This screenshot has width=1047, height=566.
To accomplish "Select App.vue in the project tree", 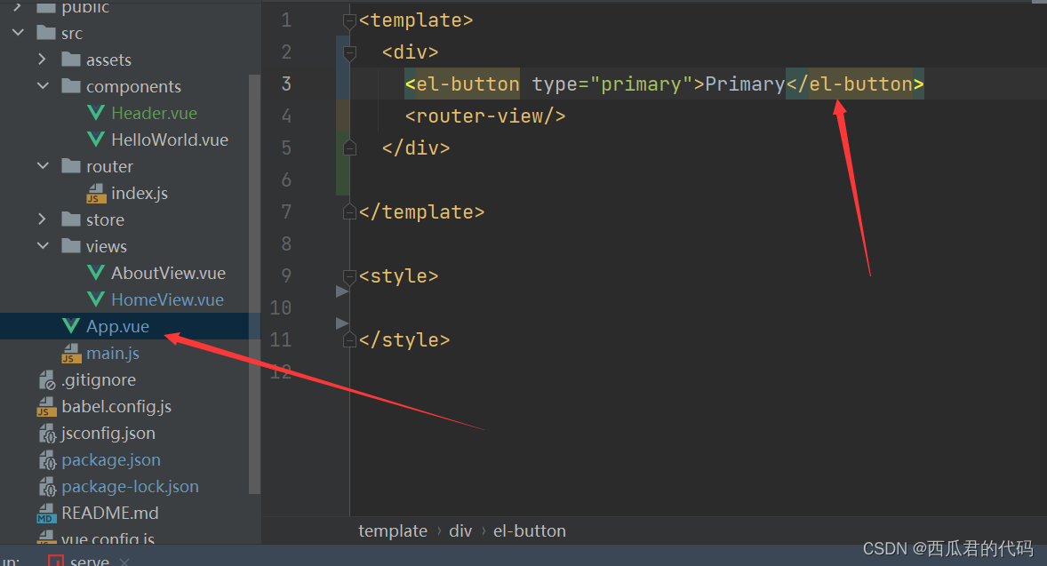I will 117,326.
